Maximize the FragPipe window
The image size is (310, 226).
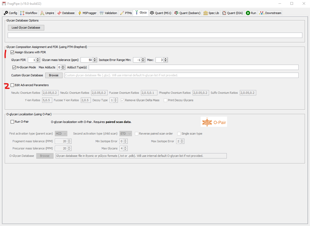292,3
